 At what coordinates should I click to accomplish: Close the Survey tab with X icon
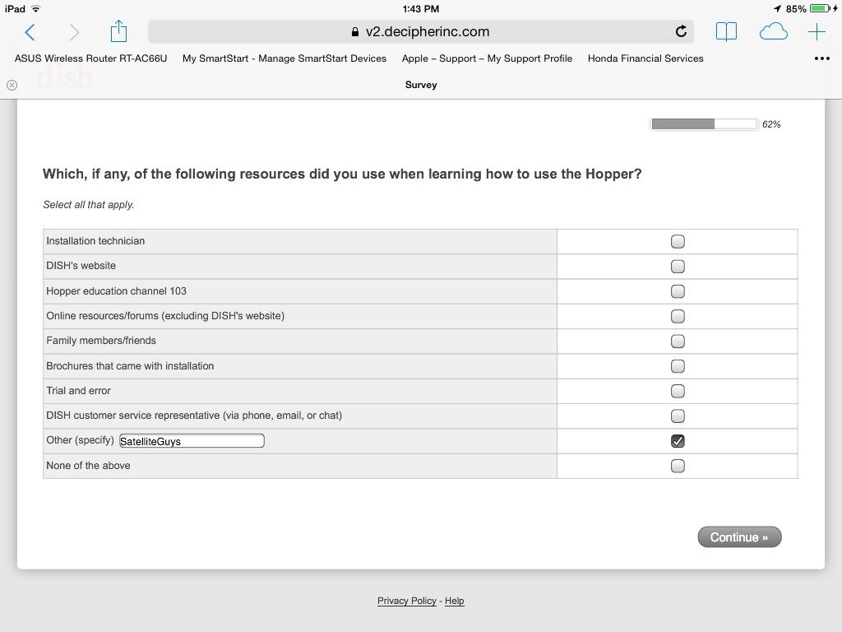pos(12,85)
